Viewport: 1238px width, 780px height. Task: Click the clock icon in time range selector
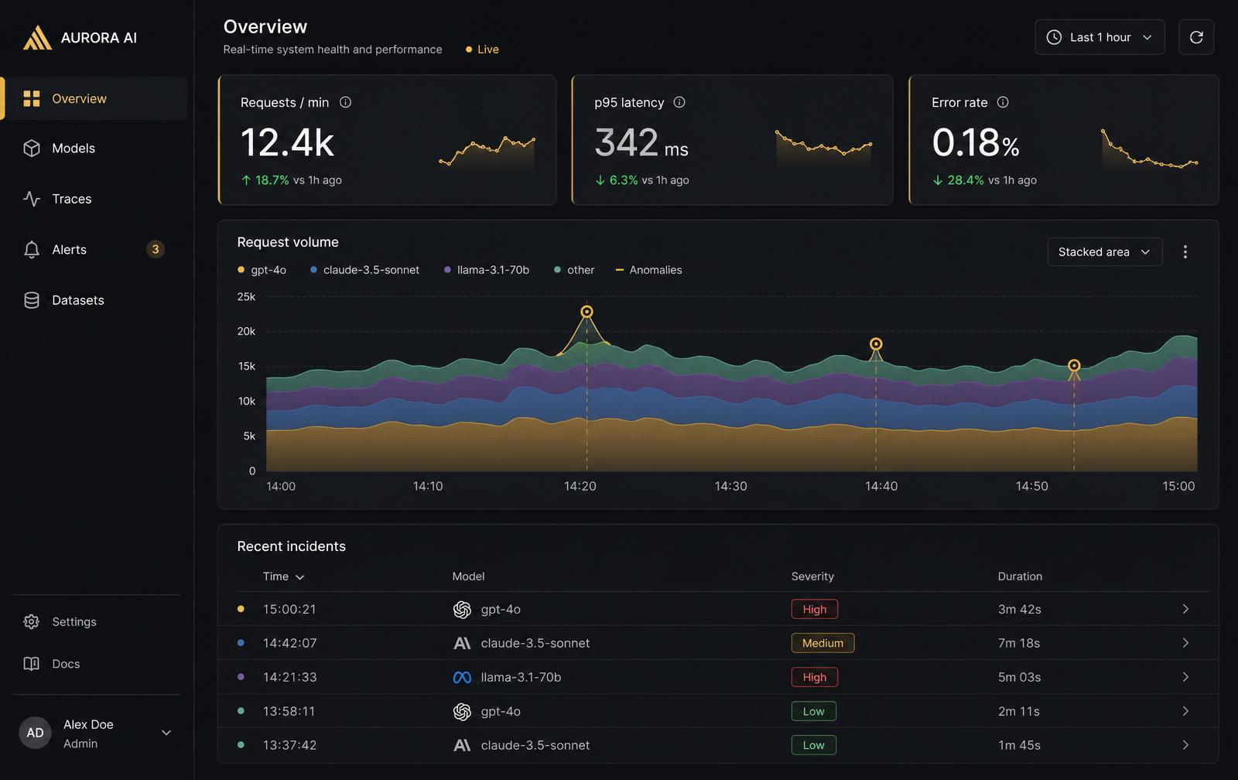pyautogui.click(x=1054, y=37)
